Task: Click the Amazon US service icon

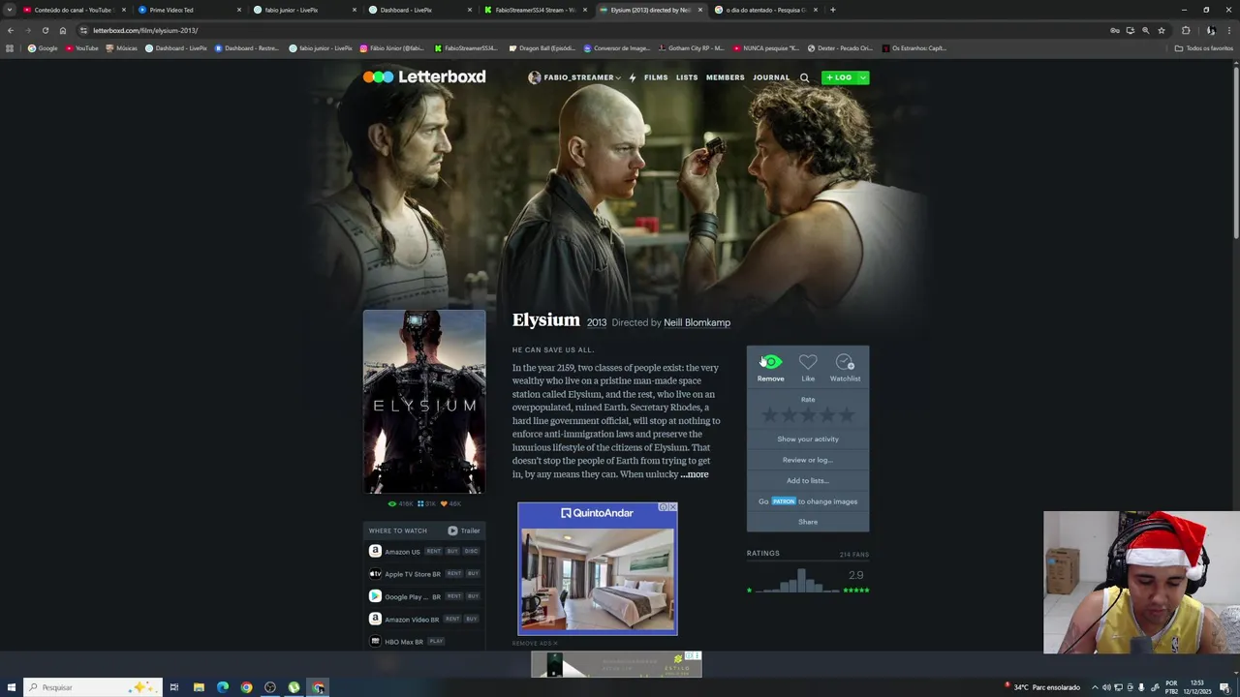Action: (x=375, y=551)
